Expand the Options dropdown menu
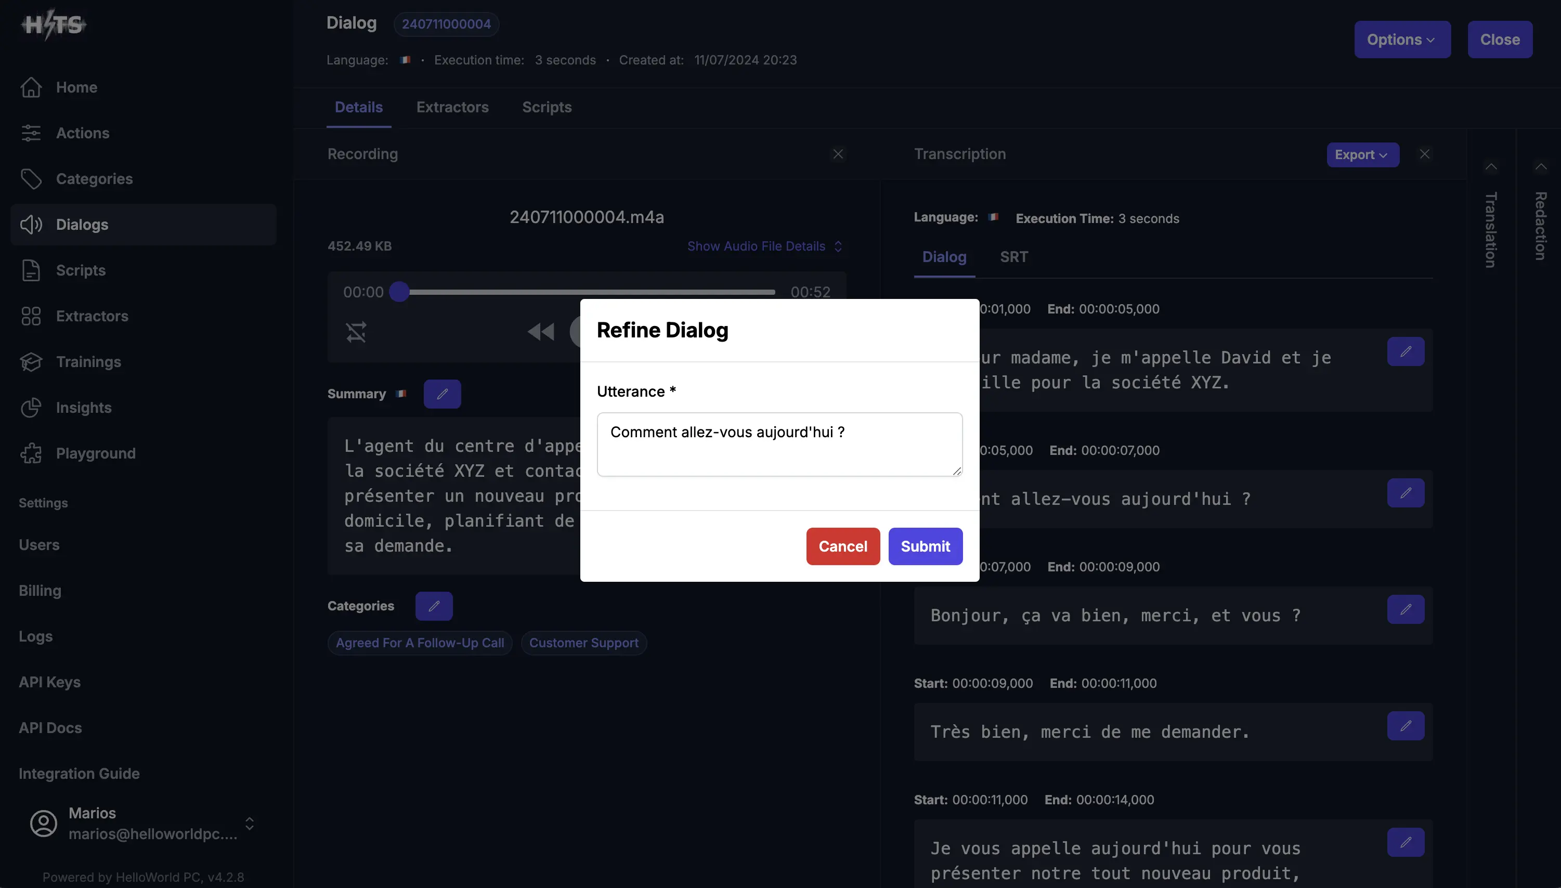1561x888 pixels. (1402, 38)
